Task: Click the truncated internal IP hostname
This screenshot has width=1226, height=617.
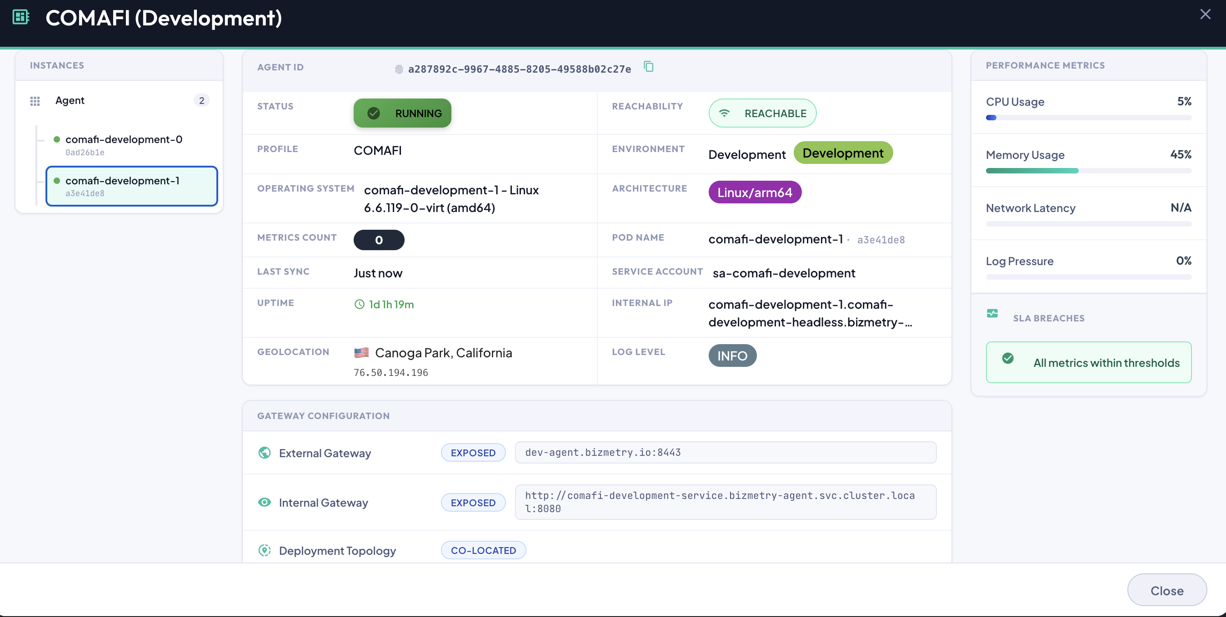Action: coord(810,313)
